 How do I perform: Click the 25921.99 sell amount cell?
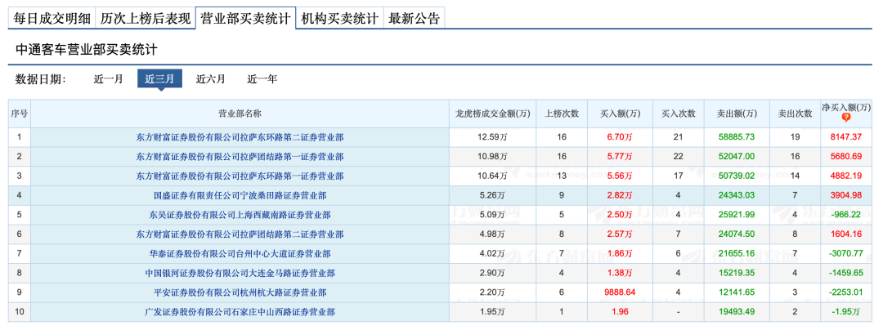tap(737, 215)
